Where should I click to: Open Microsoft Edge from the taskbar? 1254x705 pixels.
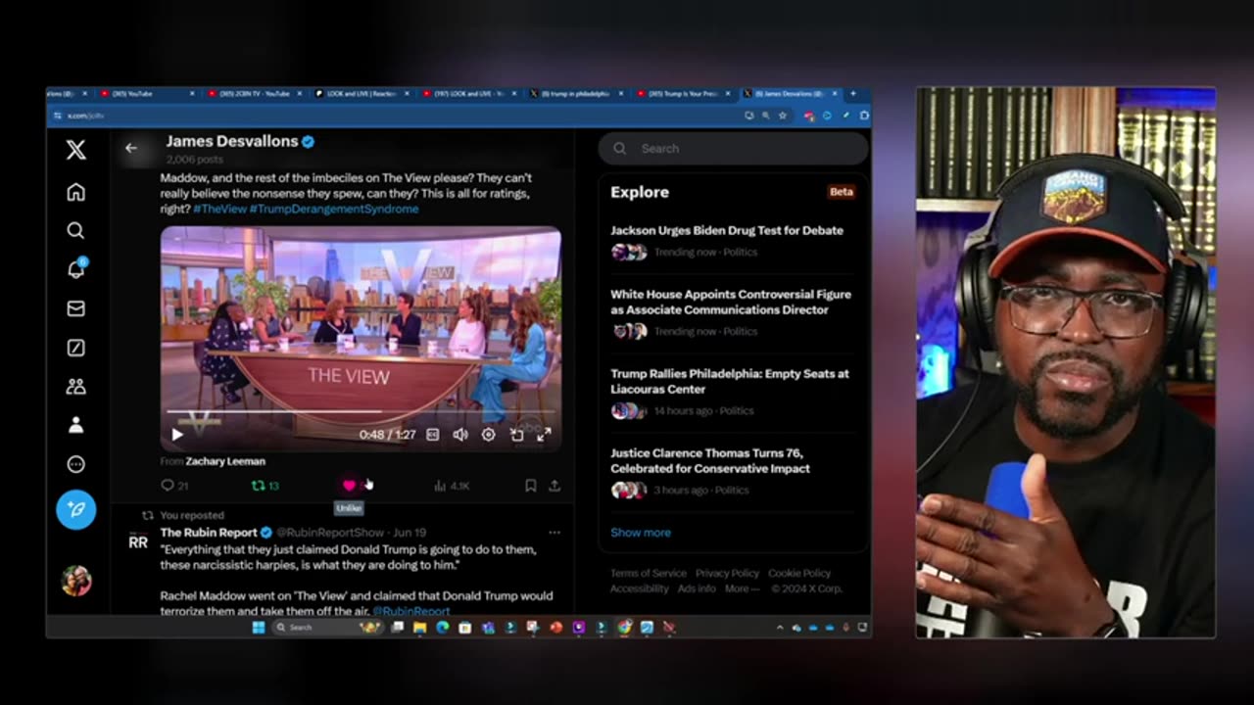442,628
